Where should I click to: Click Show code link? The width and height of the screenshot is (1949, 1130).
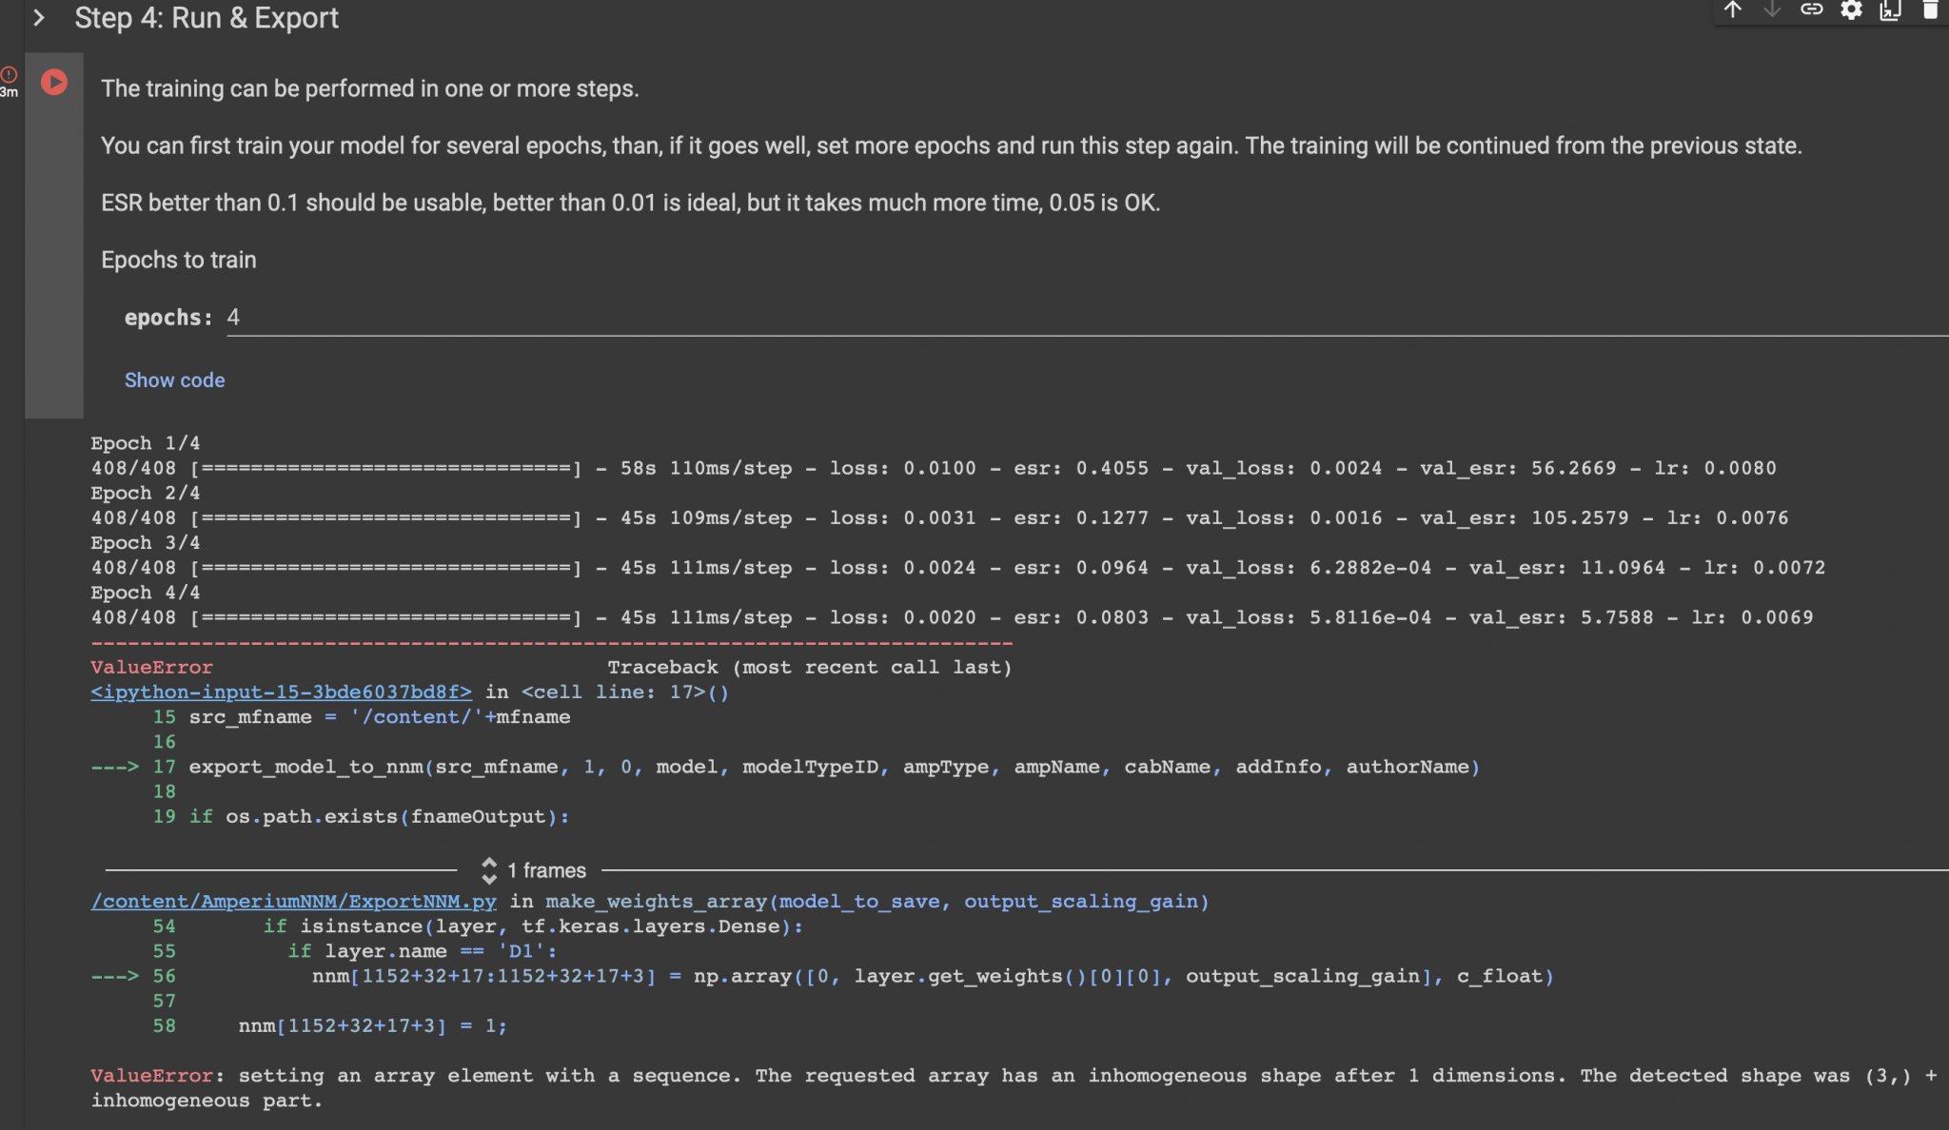click(x=174, y=380)
